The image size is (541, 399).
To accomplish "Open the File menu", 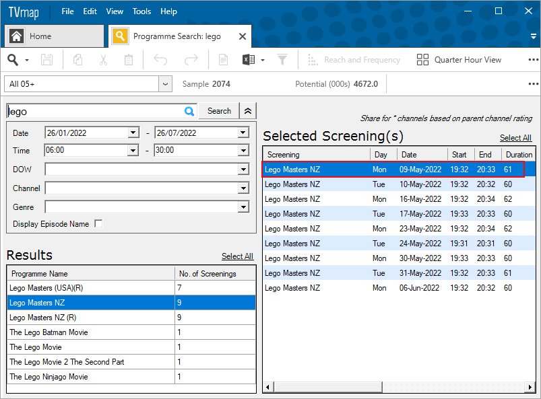I will point(67,11).
